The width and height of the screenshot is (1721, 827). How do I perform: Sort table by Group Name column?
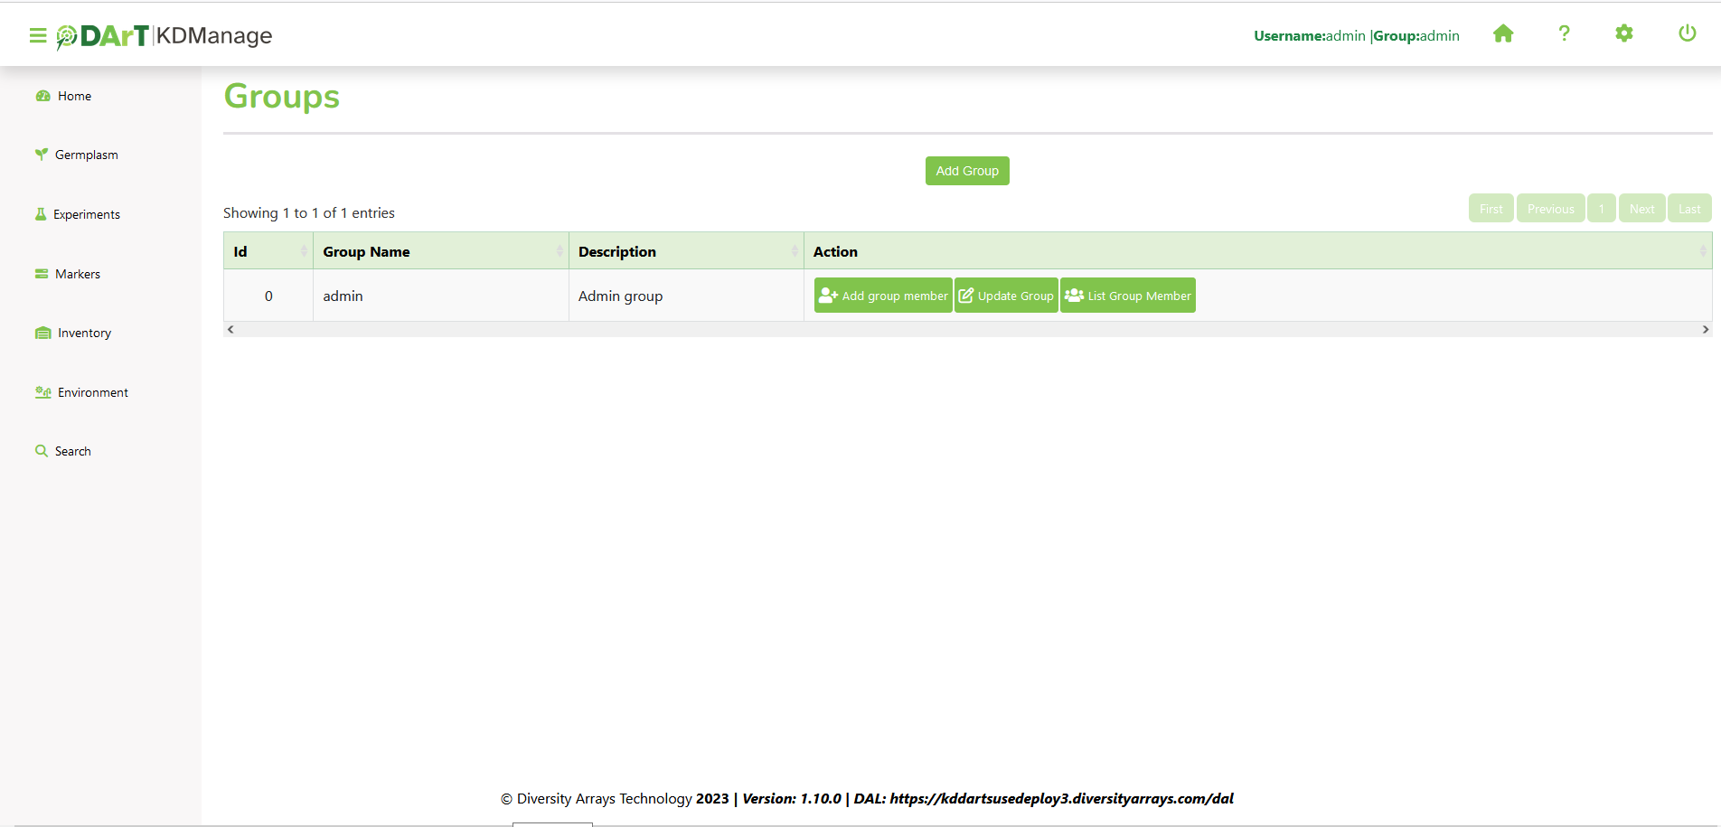click(x=440, y=251)
